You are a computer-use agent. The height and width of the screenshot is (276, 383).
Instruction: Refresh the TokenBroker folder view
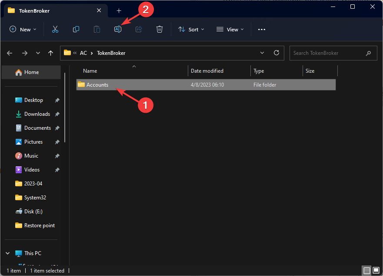[x=276, y=53]
